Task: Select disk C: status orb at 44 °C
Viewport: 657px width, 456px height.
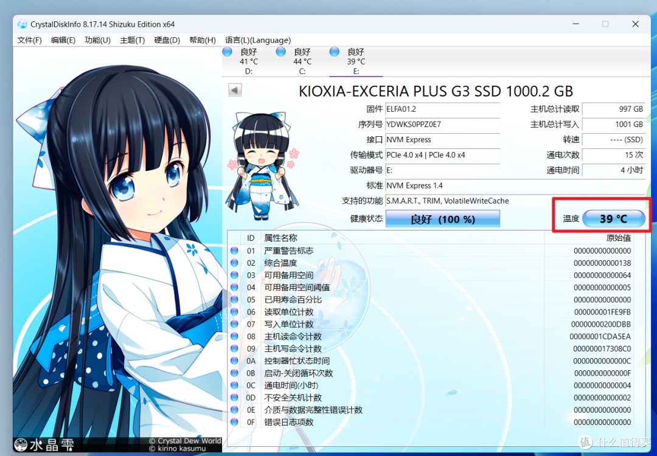Action: click(280, 52)
